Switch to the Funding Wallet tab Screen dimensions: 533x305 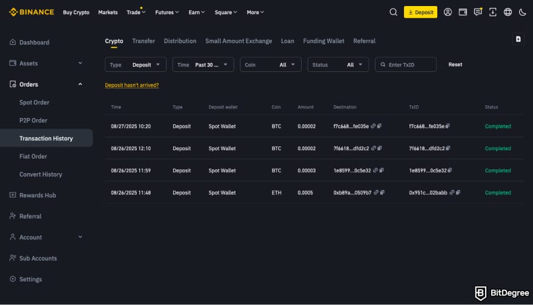coord(323,41)
